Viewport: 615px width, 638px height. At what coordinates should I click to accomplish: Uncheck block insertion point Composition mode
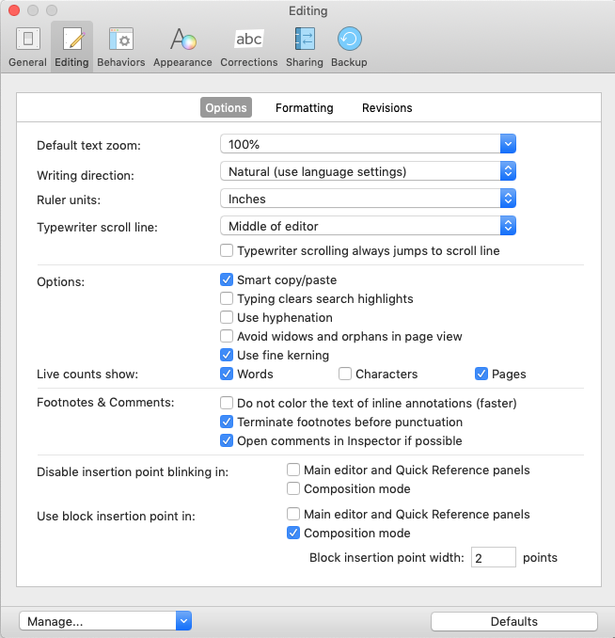point(293,533)
